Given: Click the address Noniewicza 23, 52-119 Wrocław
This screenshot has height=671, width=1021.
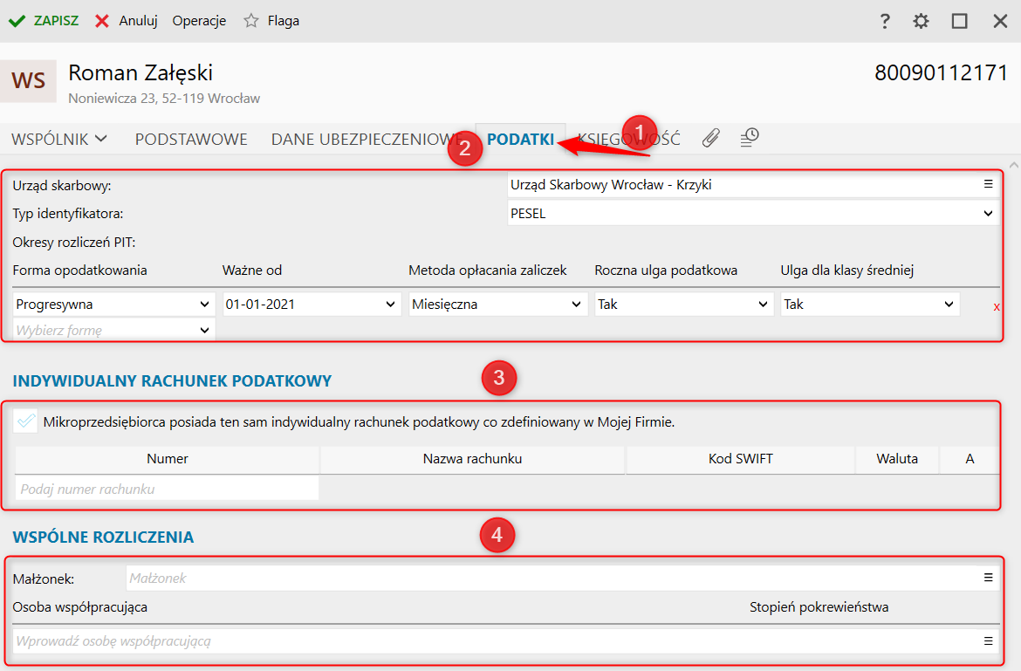Looking at the screenshot, I should (x=164, y=99).
